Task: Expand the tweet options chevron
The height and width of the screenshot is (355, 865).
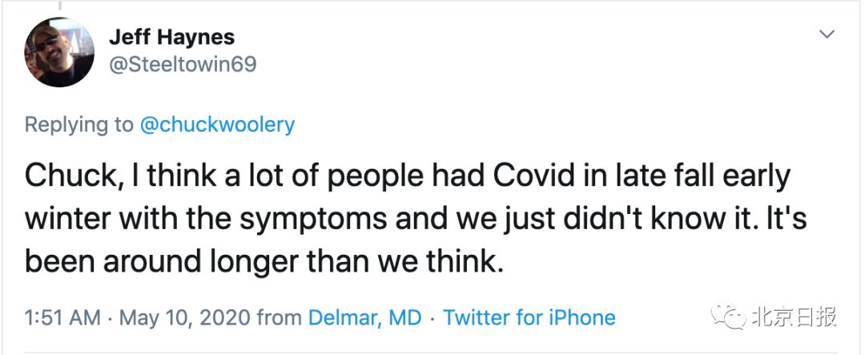Action: coord(827,34)
